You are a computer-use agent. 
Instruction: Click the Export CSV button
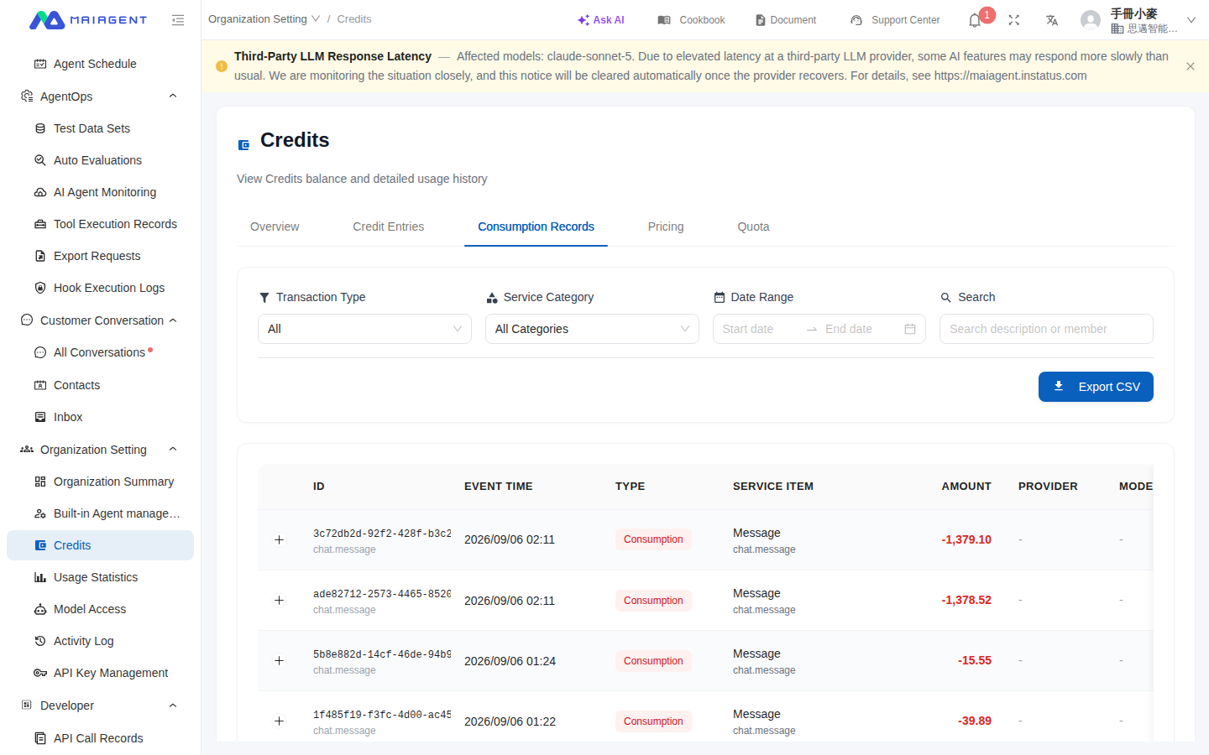[x=1096, y=387]
